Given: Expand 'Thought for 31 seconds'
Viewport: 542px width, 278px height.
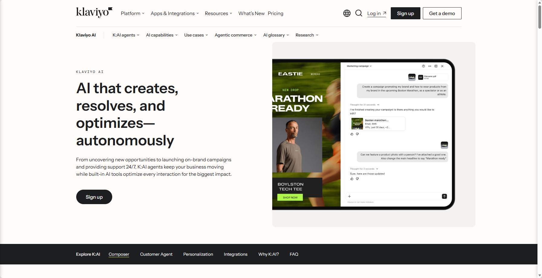Looking at the screenshot, I should pos(364,105).
